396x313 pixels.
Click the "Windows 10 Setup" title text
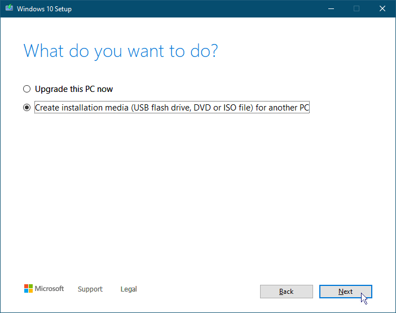point(44,9)
